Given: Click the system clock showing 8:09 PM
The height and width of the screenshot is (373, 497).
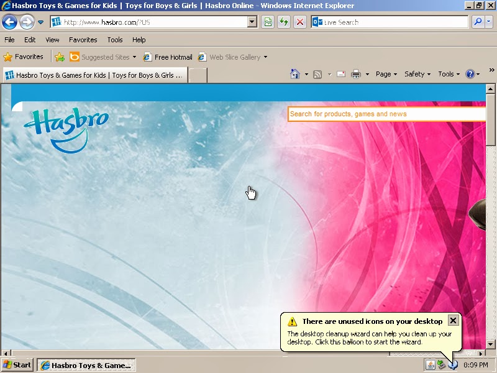Looking at the screenshot, I should (475, 365).
